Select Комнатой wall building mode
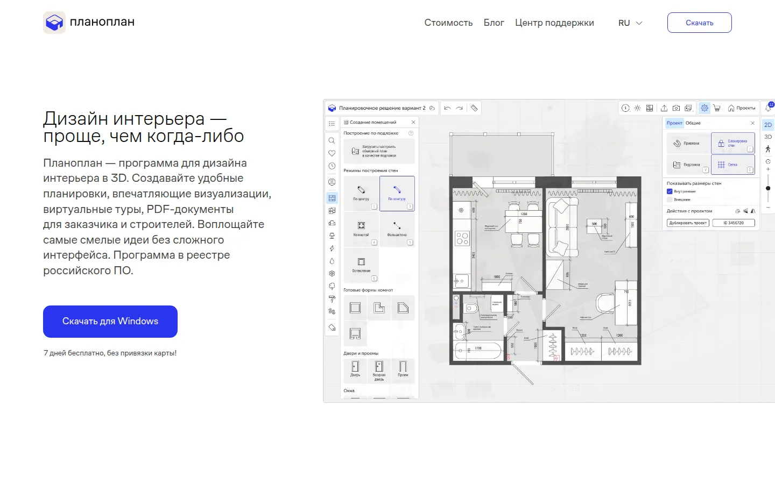775x484 pixels. 361,230
